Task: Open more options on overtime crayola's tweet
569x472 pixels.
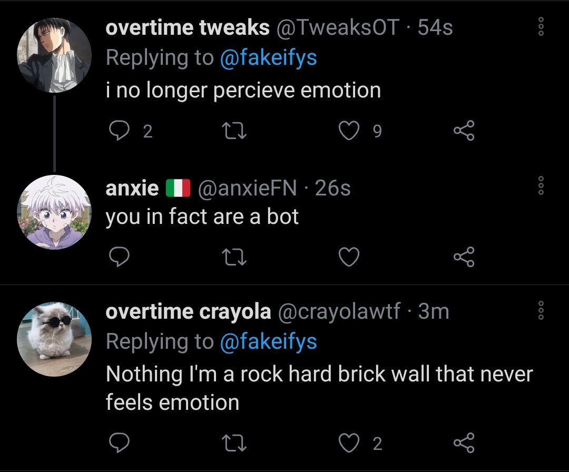Action: (539, 311)
